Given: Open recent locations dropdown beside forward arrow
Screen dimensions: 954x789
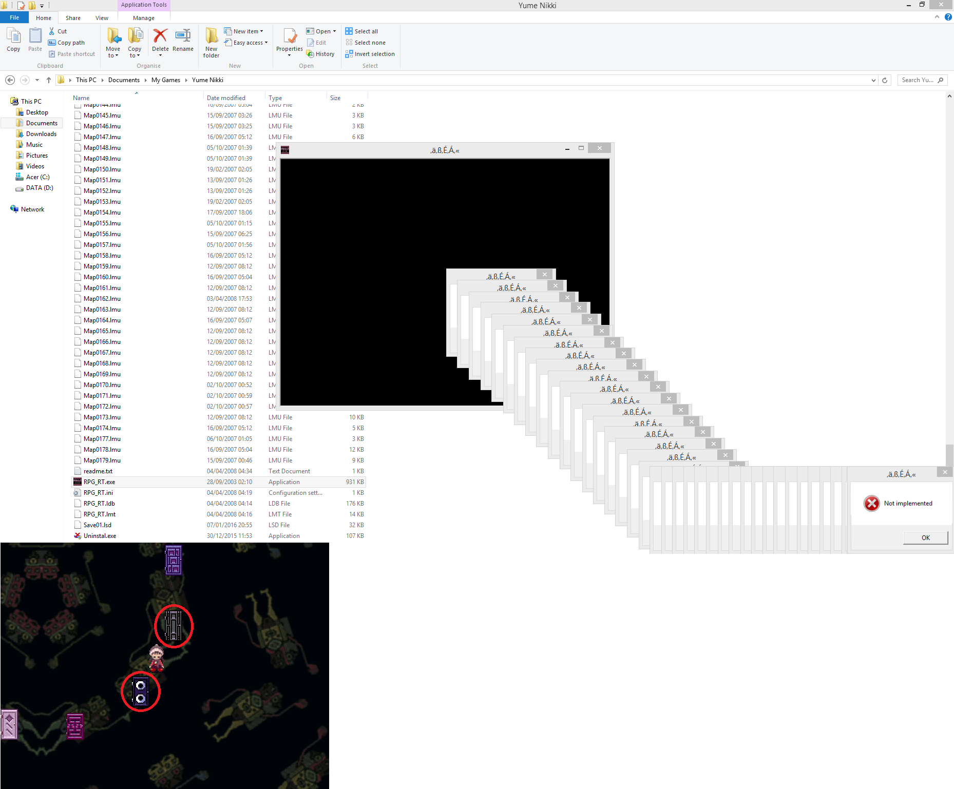Looking at the screenshot, I should pos(37,80).
